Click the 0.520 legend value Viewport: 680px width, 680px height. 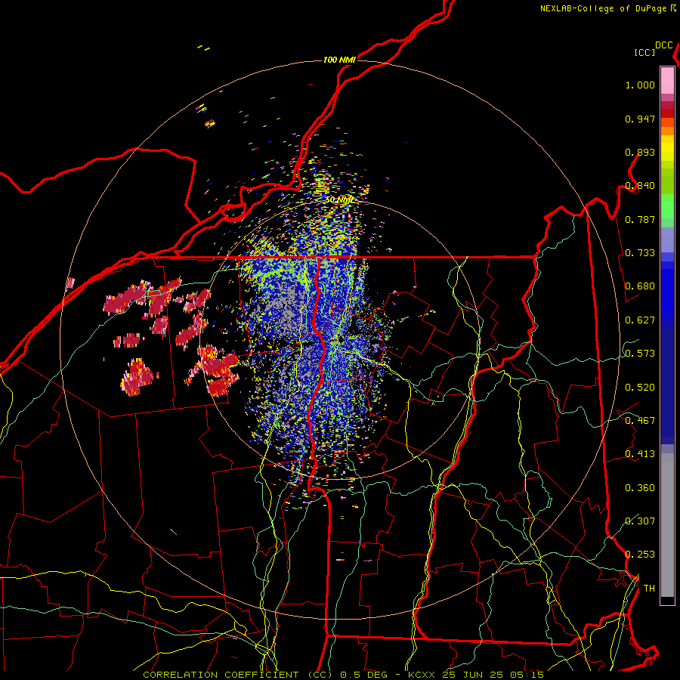tap(640, 388)
